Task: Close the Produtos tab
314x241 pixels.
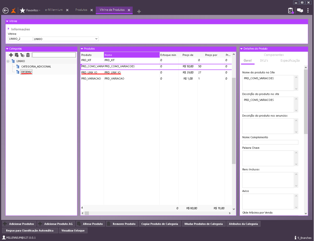Action: point(92,10)
